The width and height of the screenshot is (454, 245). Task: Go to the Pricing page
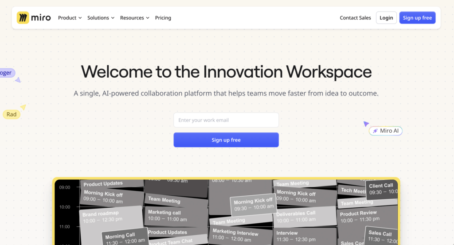pos(163,18)
